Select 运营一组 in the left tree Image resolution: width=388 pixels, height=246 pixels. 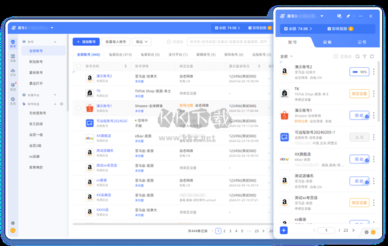click(x=36, y=134)
